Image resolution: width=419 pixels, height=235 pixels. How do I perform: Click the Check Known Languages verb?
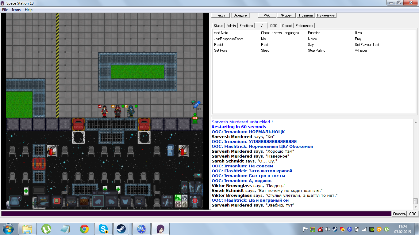[x=280, y=33]
